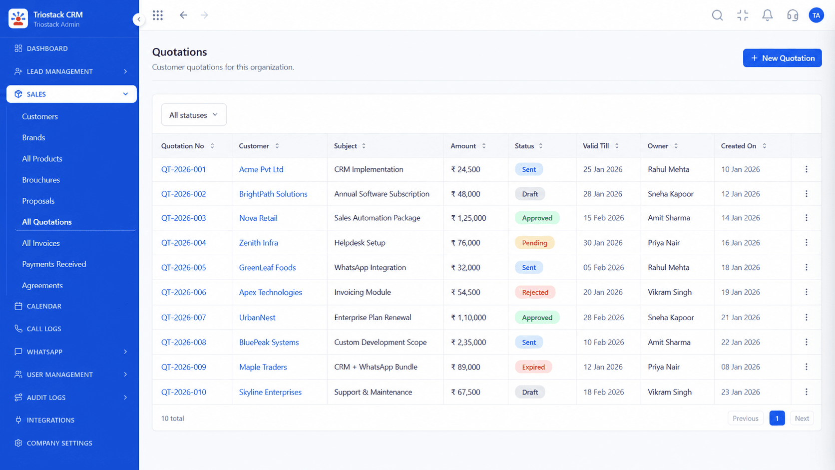This screenshot has width=835, height=470.
Task: Open search with the magnifier icon
Action: 717,15
